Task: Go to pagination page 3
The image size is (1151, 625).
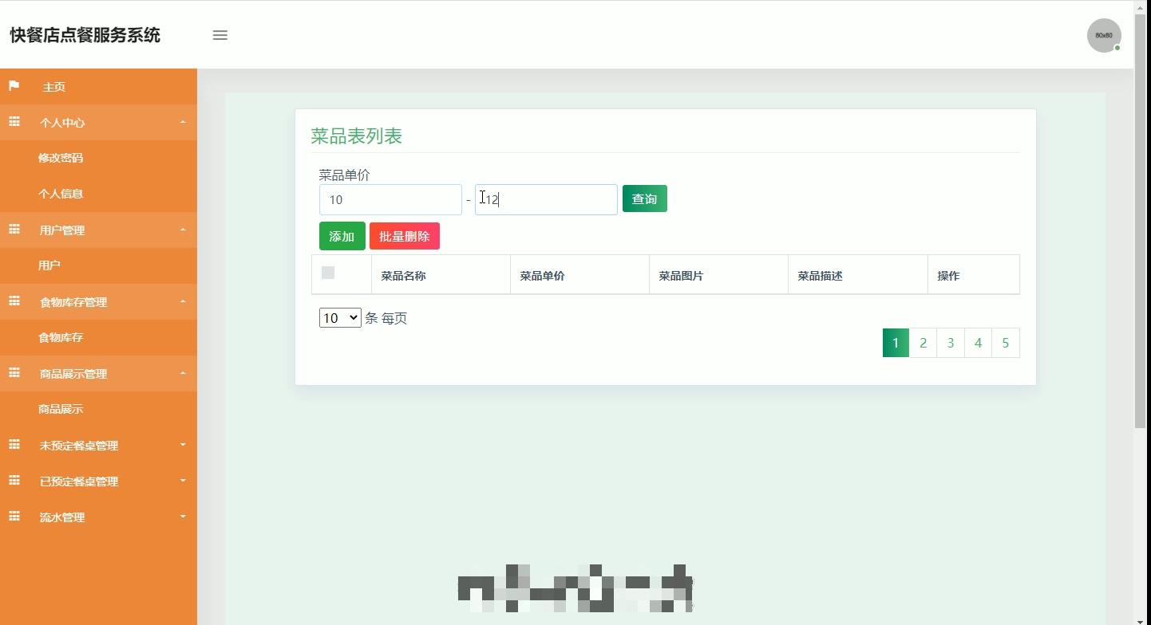Action: click(x=950, y=342)
